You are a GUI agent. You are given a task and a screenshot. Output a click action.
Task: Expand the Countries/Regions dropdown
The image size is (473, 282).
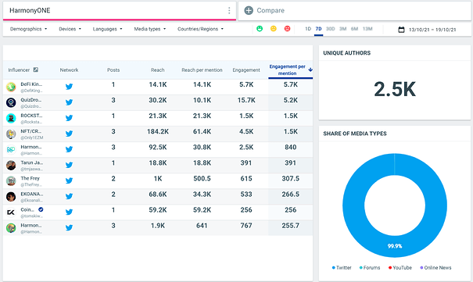pyautogui.click(x=200, y=29)
